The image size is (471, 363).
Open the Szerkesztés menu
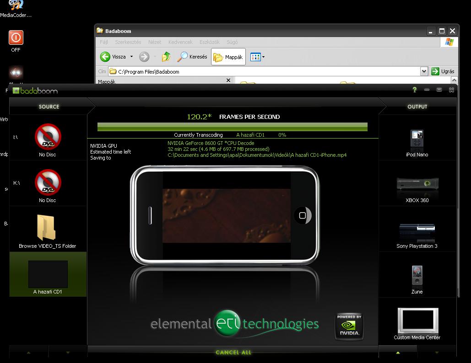128,42
